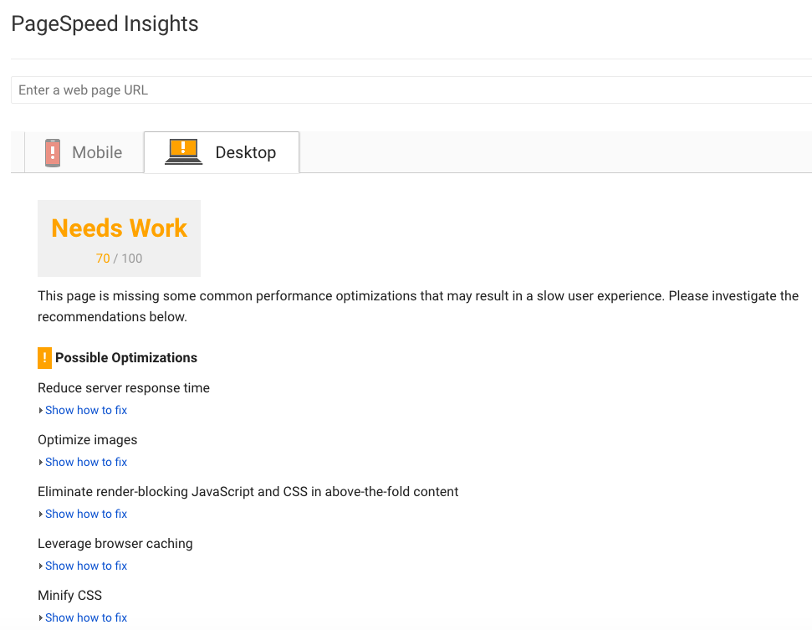Image resolution: width=812 pixels, height=630 pixels.
Task: Show how to fix Leverage browser caching
Action: 86,566
